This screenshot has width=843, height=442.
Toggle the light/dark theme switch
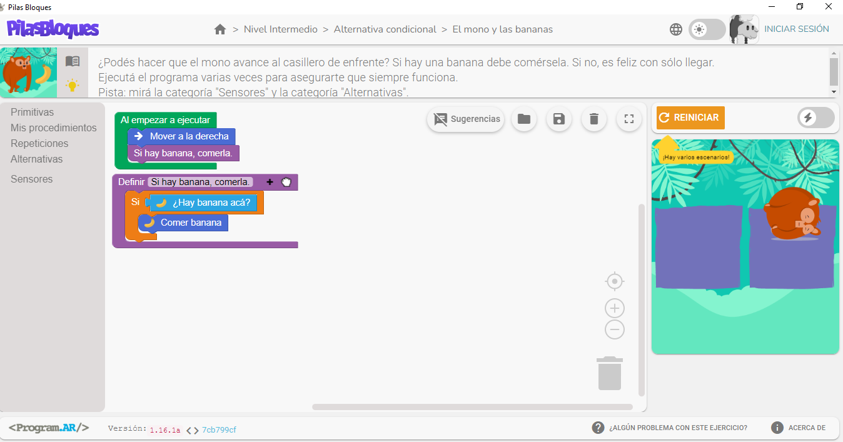[x=707, y=29]
